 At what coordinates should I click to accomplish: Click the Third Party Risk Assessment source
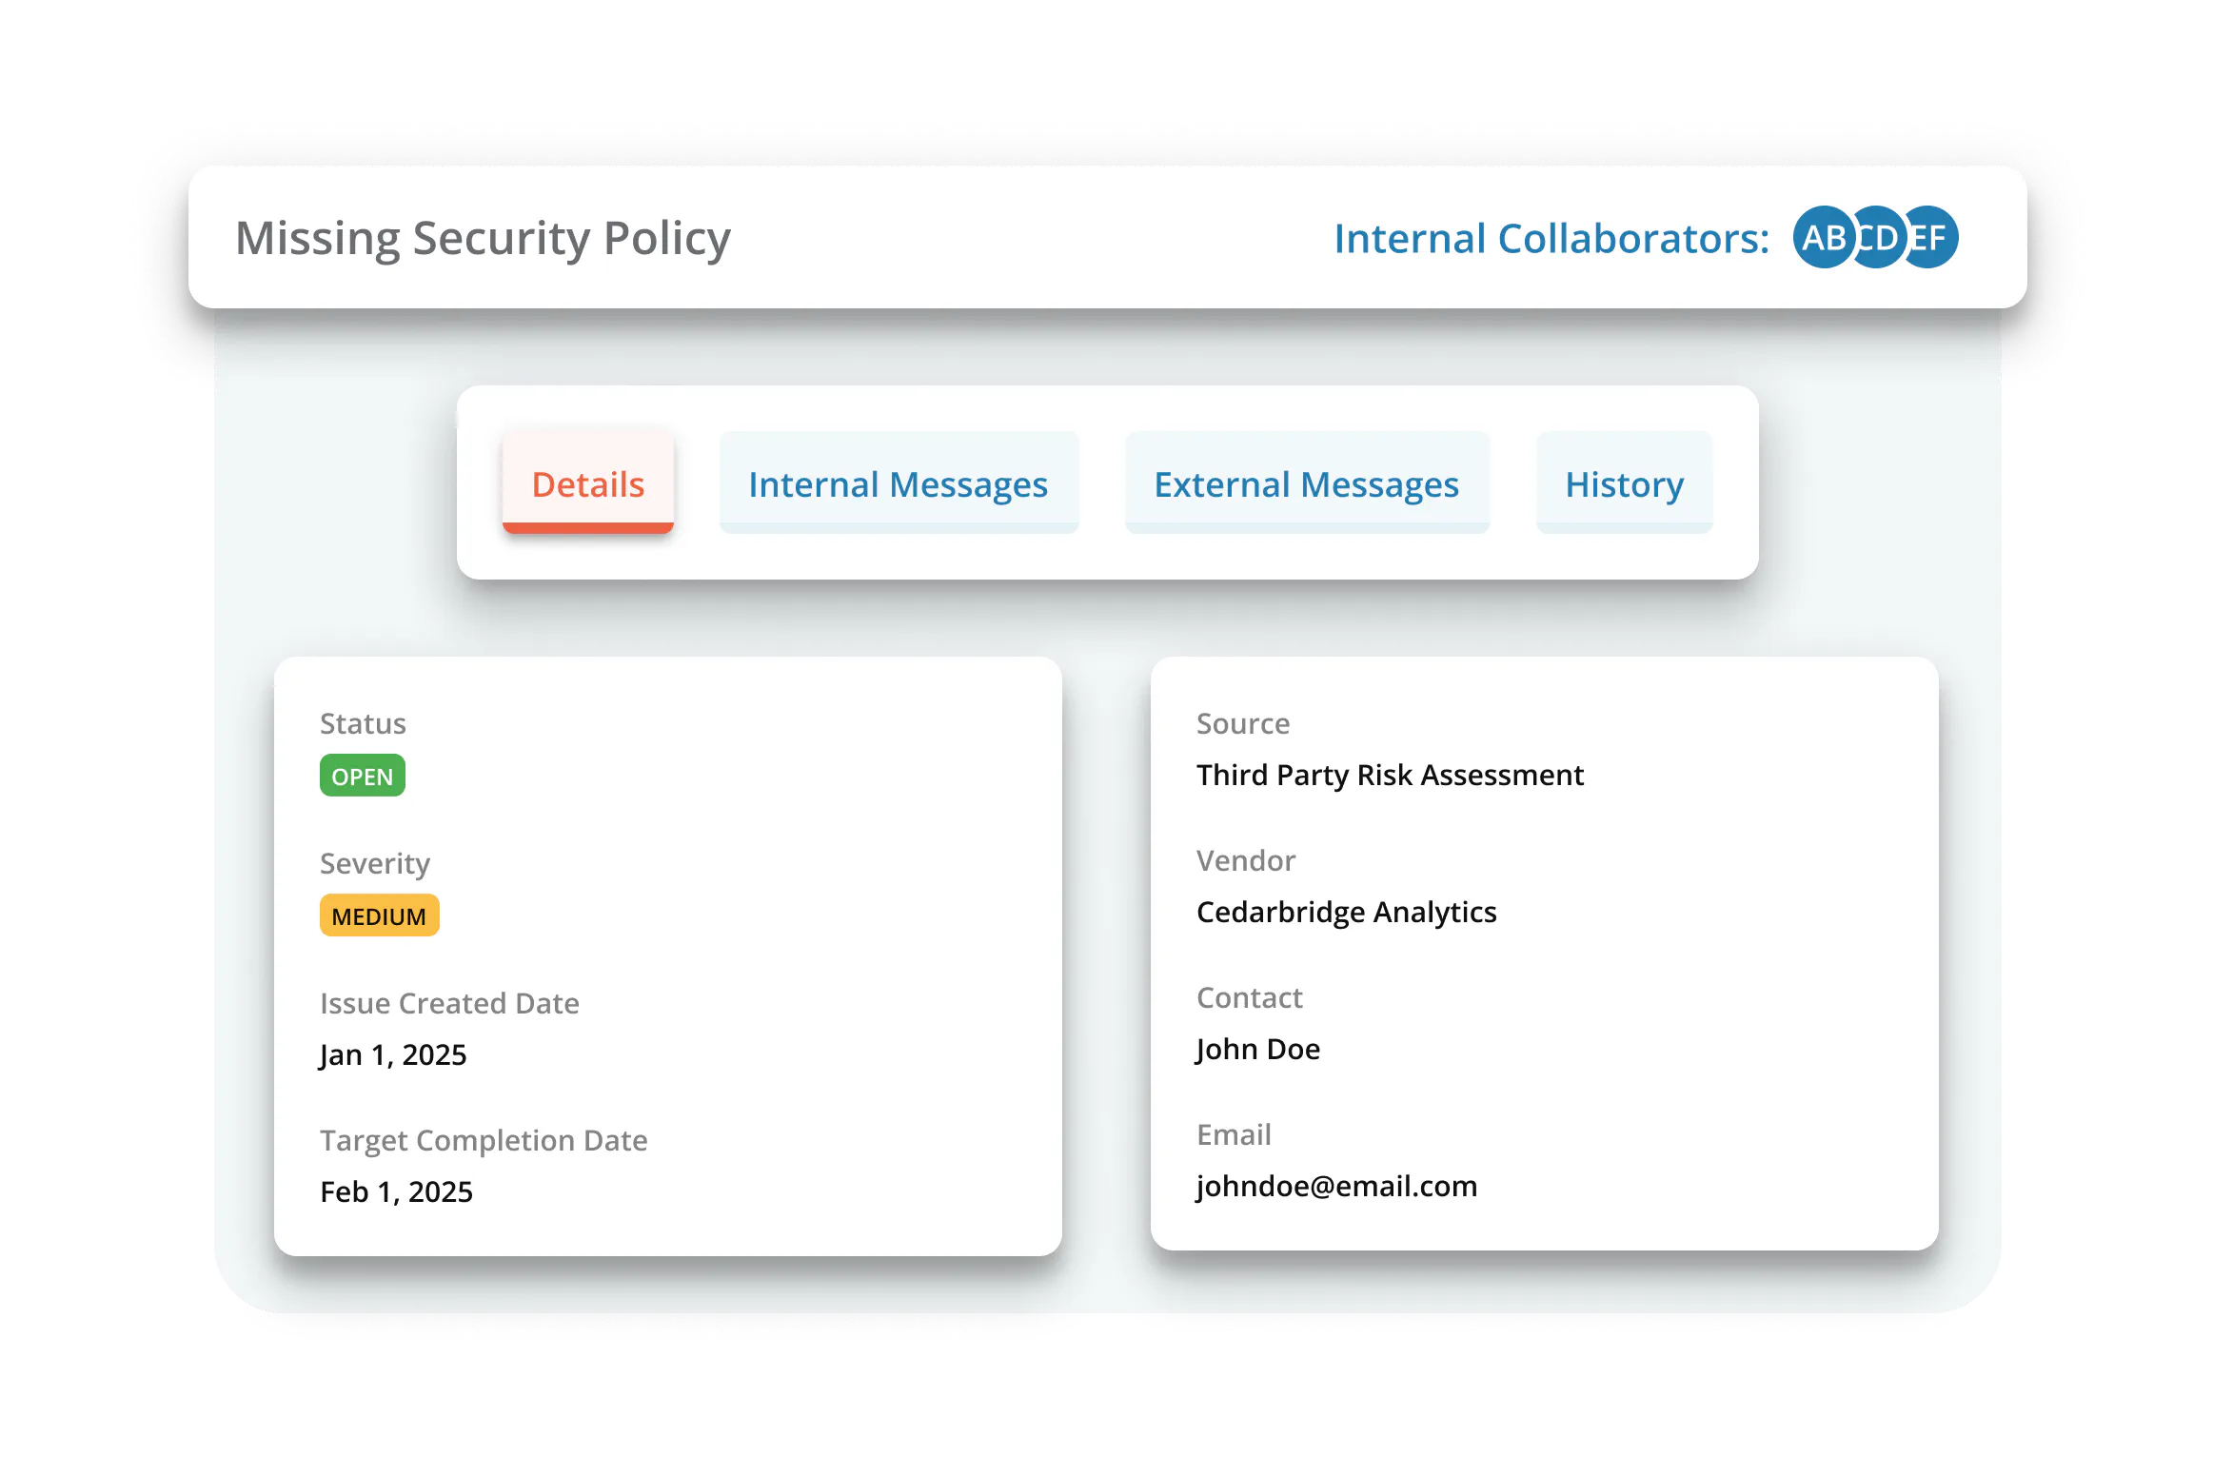click(x=1390, y=775)
